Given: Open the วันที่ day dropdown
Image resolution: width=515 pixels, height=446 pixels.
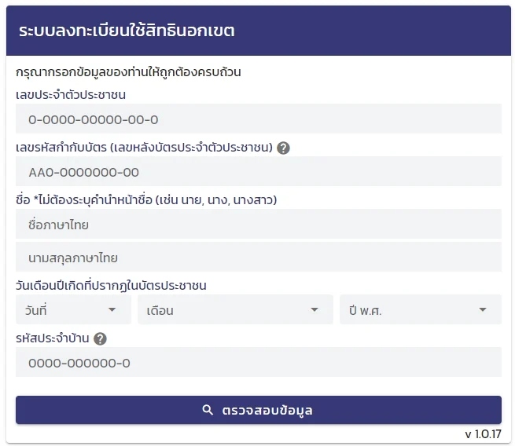Looking at the screenshot, I should pyautogui.click(x=73, y=310).
